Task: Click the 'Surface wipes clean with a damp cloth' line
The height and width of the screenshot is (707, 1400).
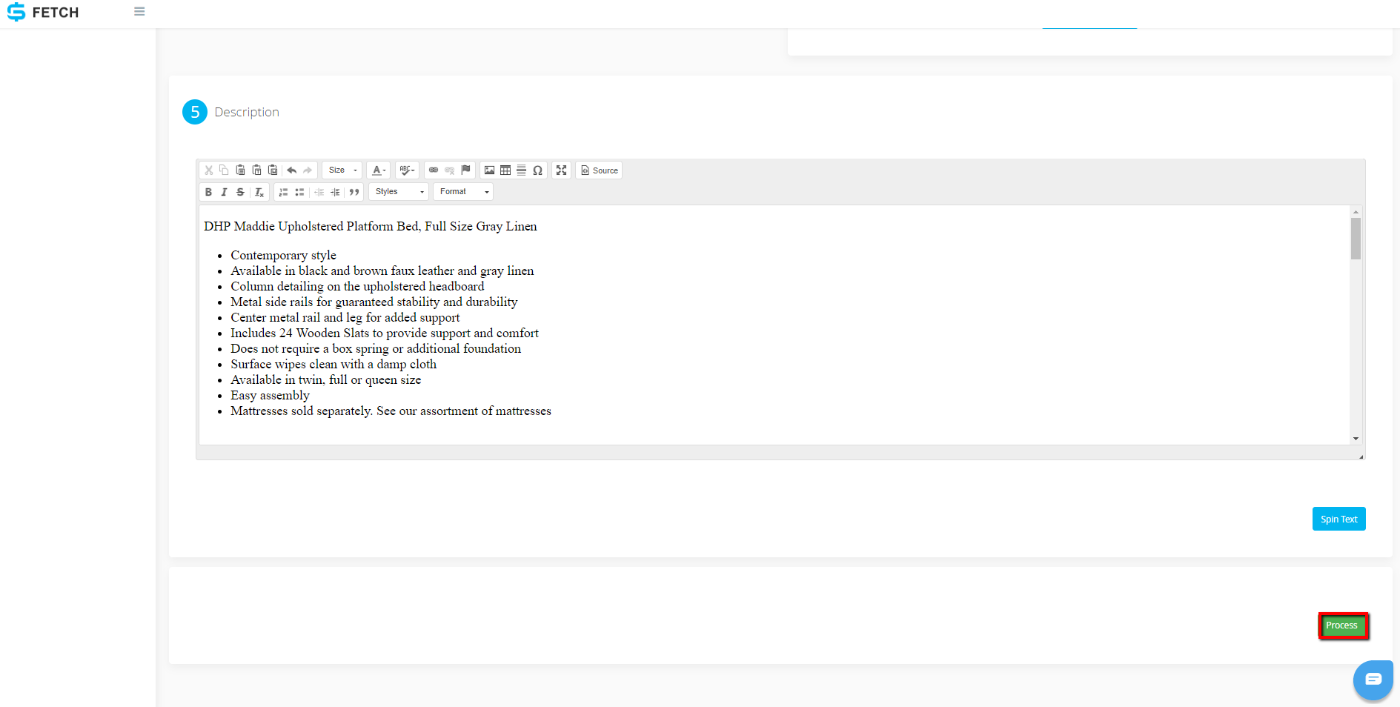Action: tap(334, 364)
